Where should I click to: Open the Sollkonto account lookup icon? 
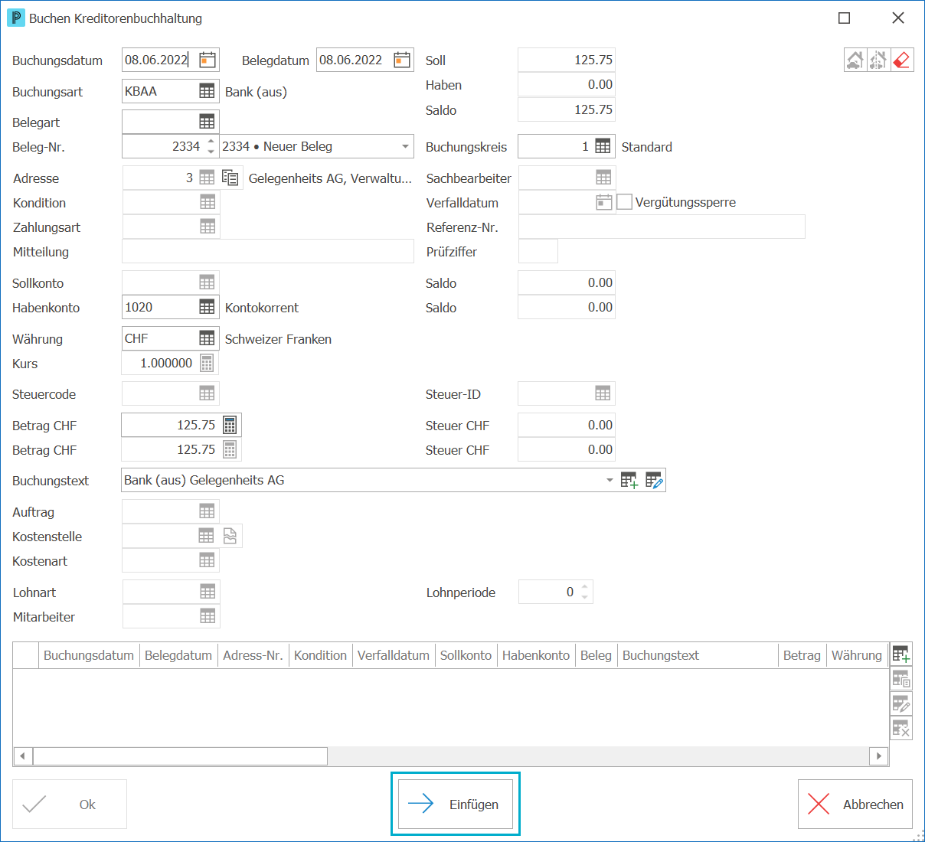(x=207, y=282)
